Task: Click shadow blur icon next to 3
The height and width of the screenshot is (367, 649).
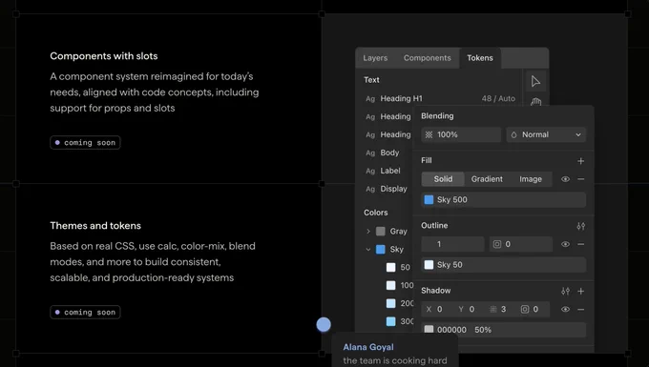Action: tap(493, 309)
